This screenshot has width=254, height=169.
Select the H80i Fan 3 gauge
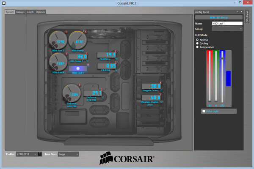pos(58,40)
